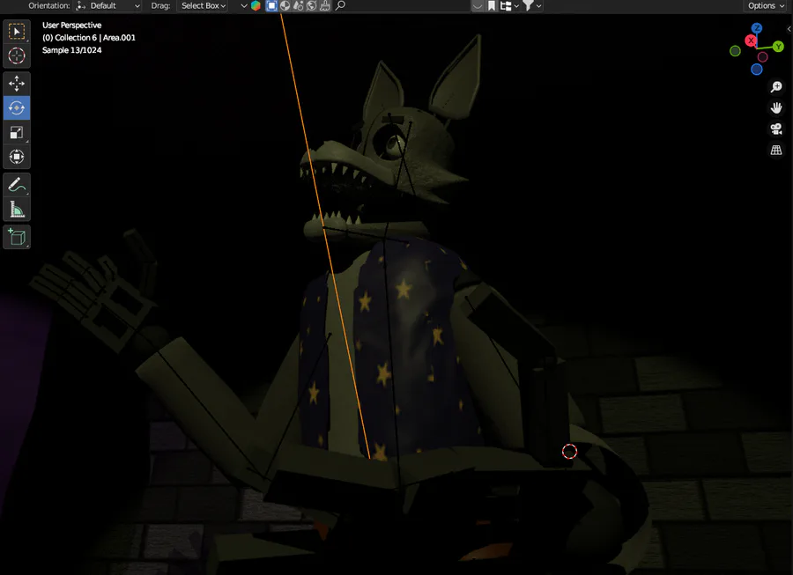Open the filter funnel dropdown arrow
793x575 pixels.
tap(539, 6)
